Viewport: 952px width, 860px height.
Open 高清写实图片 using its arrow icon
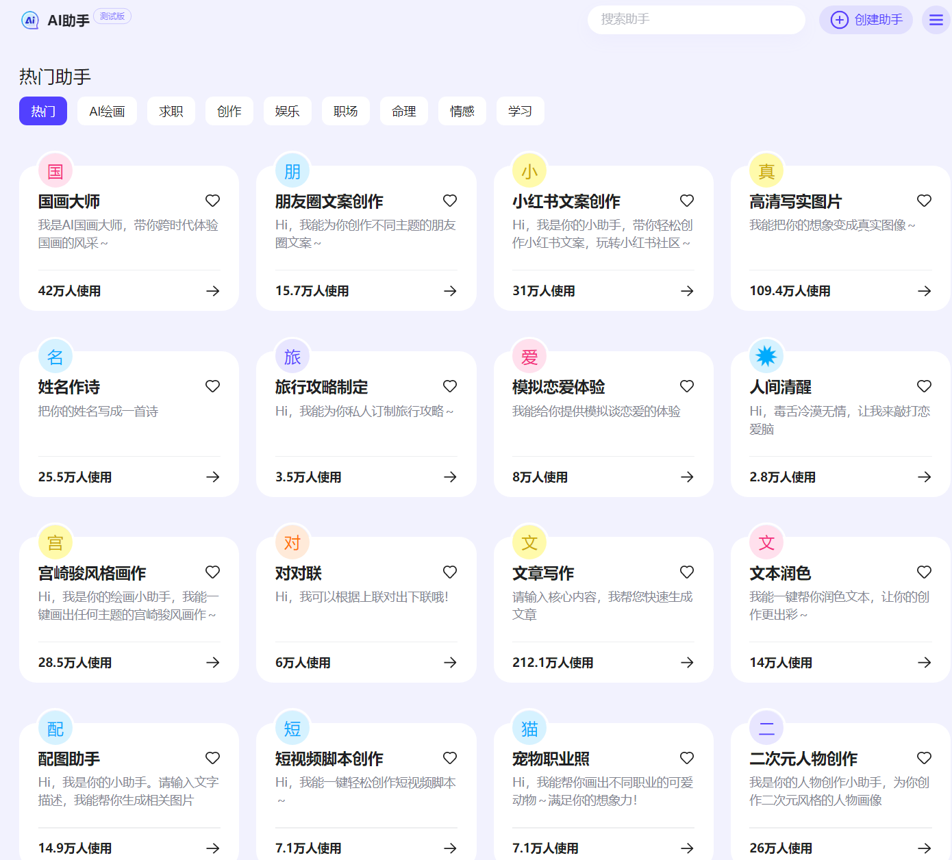924,291
